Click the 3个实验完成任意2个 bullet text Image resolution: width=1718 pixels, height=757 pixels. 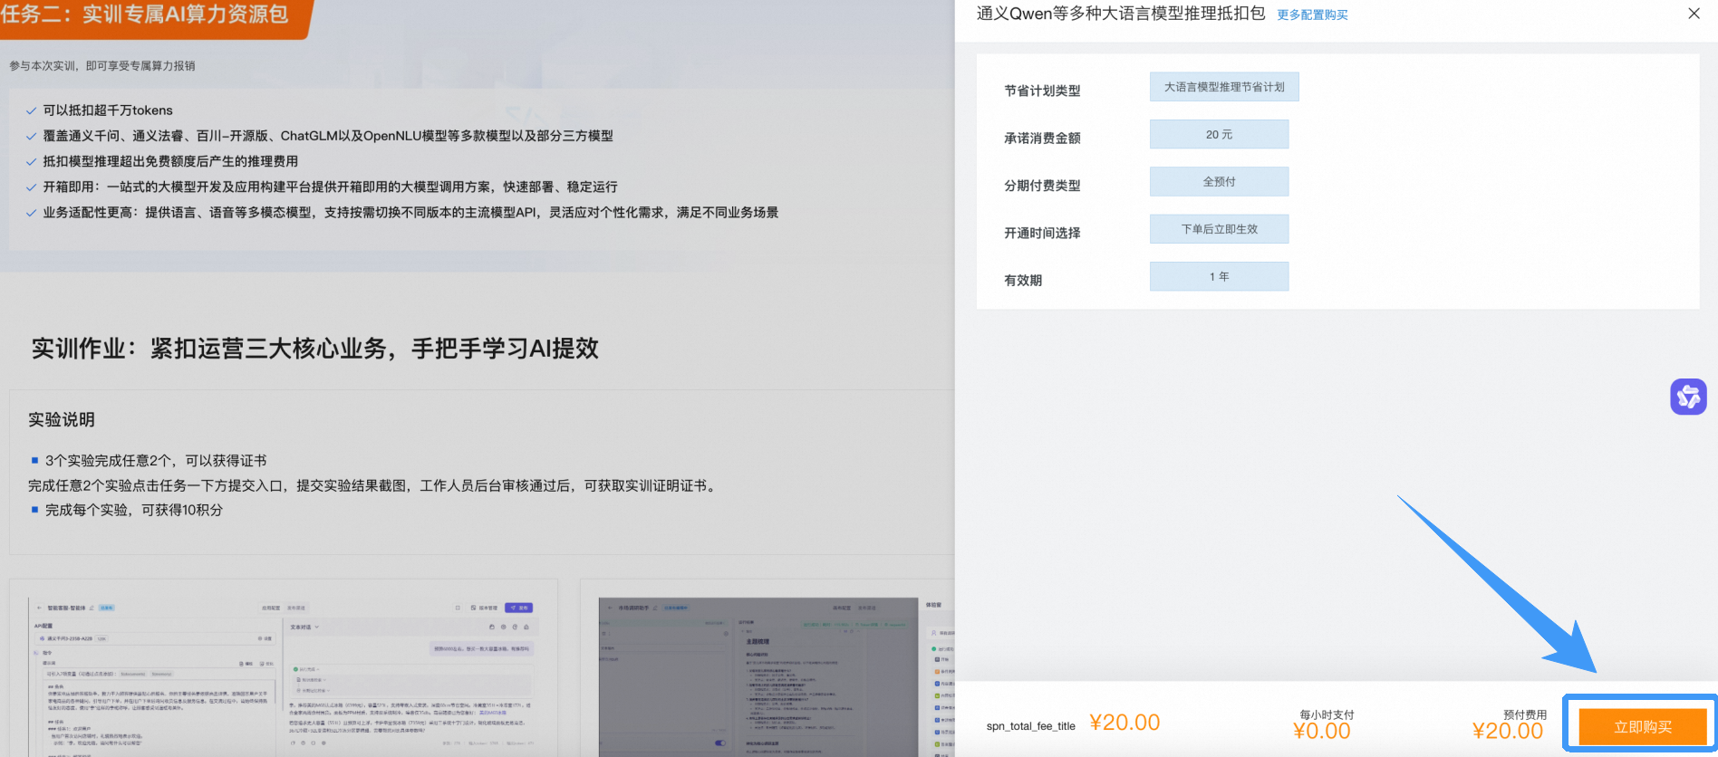156,460
